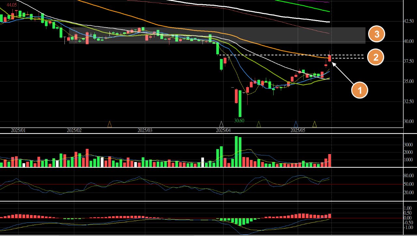Click the tall green candlestick above 30.60
Viewport: 417px width, 236px height.
pos(240,103)
